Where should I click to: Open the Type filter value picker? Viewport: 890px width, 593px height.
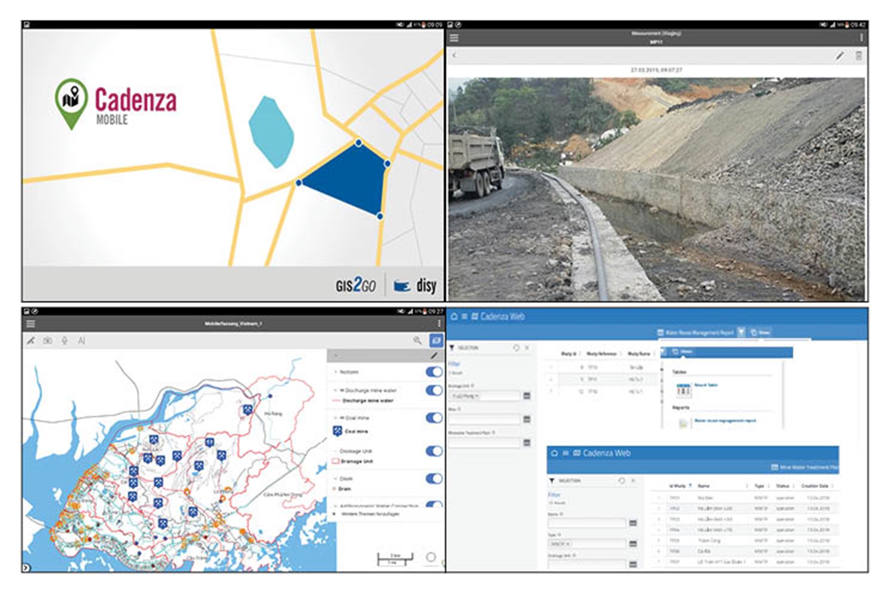pos(633,544)
